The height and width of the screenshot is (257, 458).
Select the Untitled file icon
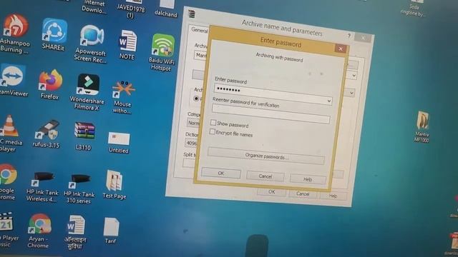[119, 143]
